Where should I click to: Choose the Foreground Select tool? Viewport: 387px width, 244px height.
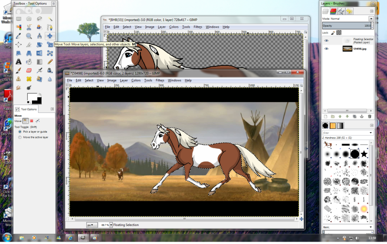point(39,28)
